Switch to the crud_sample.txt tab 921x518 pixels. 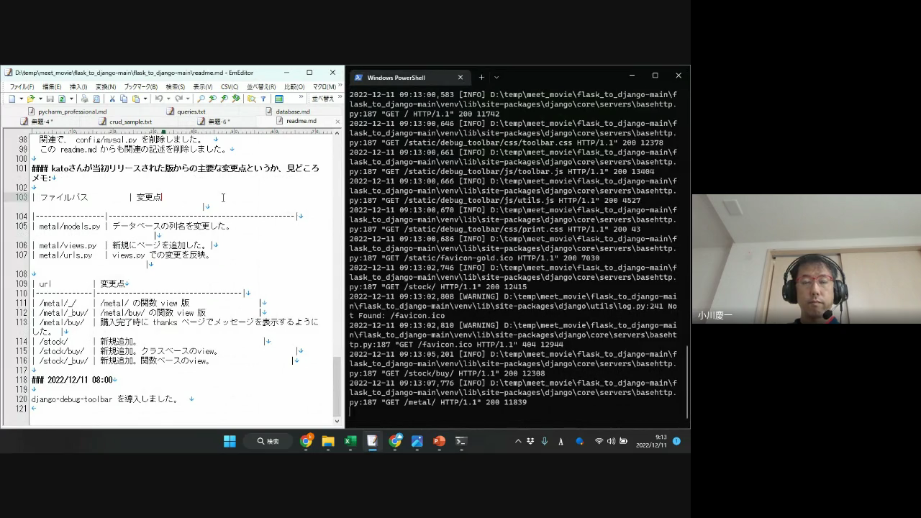point(130,122)
